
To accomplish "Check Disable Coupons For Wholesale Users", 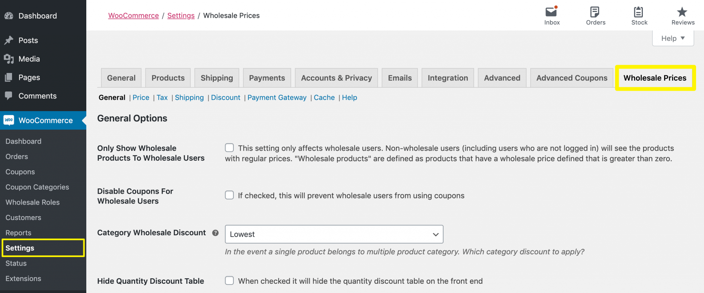I will point(229,195).
